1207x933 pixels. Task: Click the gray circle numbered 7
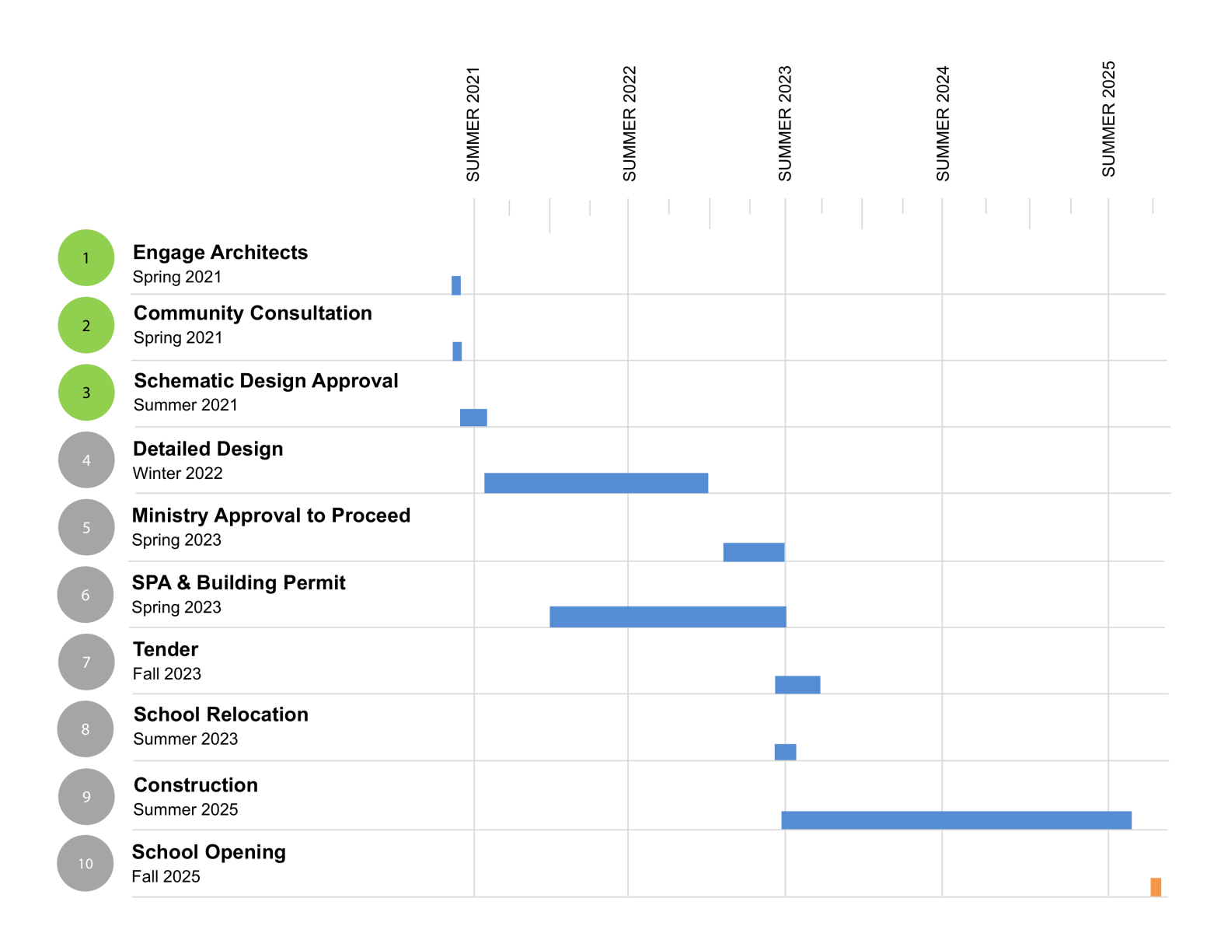pos(86,662)
